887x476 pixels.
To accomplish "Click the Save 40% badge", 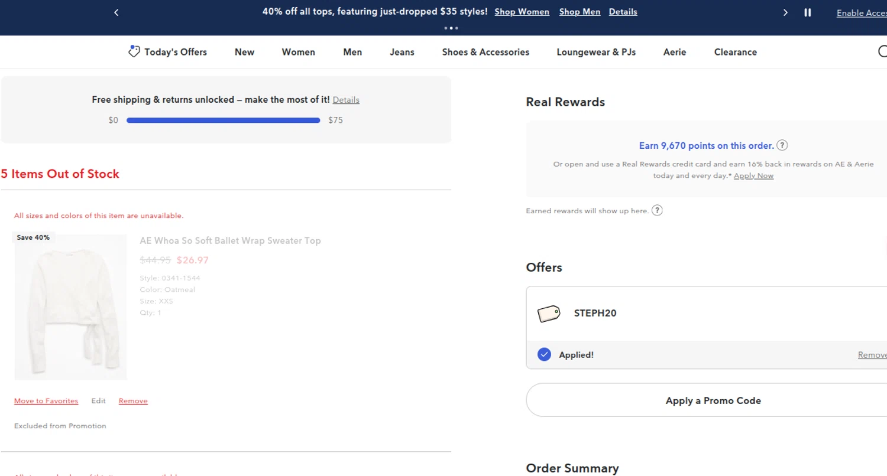I will 33,237.
